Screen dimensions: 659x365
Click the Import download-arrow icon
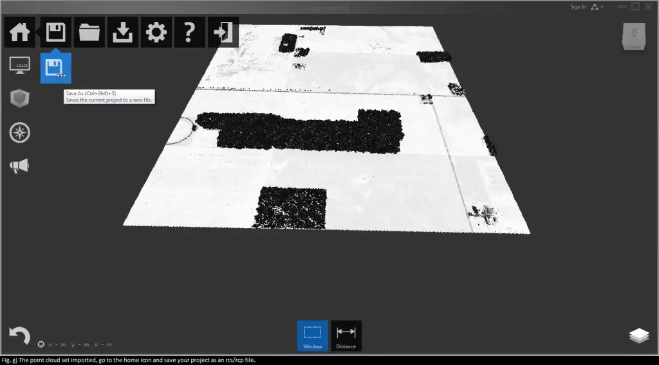[x=122, y=33]
